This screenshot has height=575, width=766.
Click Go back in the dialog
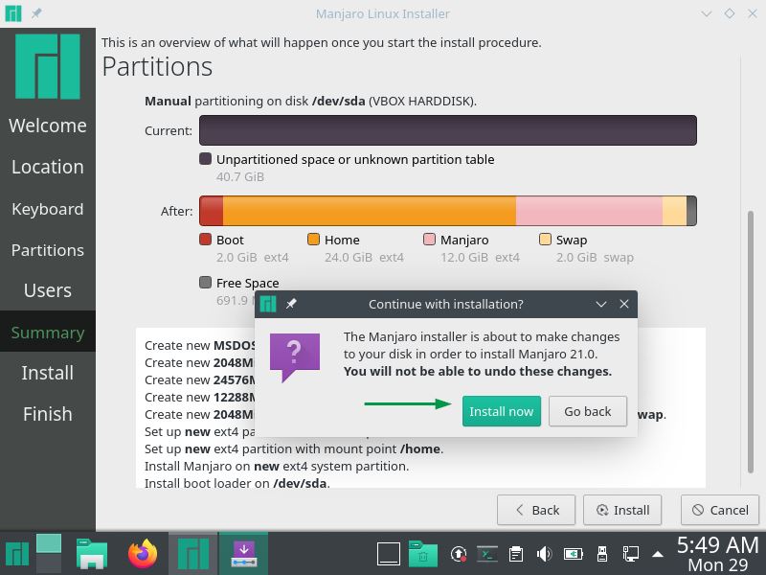pos(587,411)
